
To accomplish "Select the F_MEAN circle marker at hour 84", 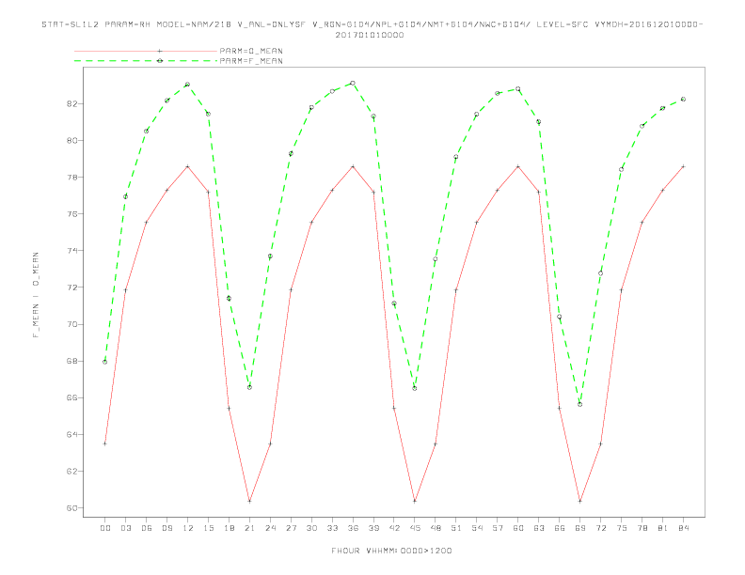I will [x=684, y=100].
